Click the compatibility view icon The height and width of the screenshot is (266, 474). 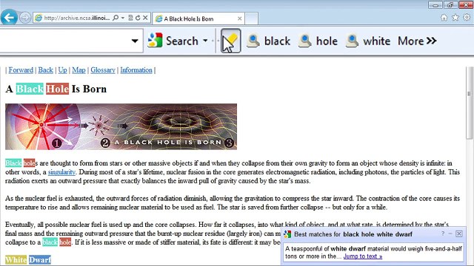130,18
